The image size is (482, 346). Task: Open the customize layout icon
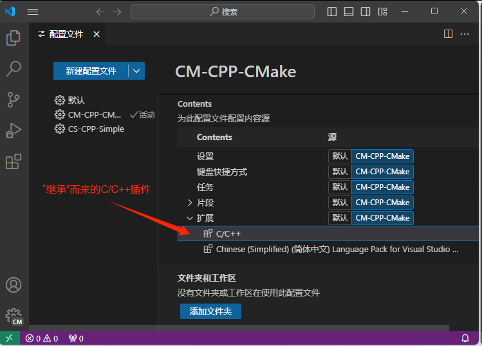point(382,12)
